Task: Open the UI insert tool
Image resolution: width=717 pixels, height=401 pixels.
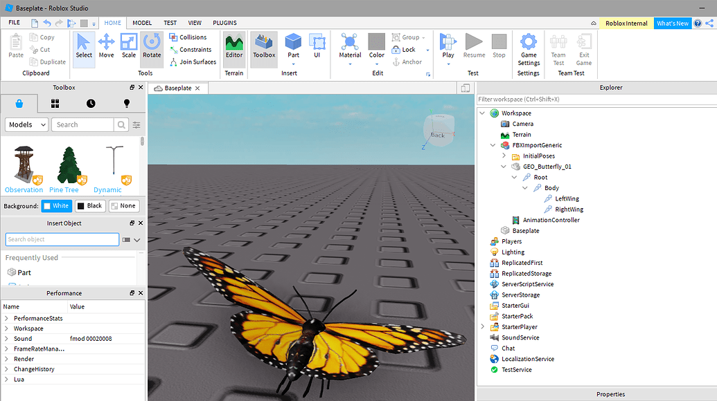Action: pyautogui.click(x=317, y=46)
